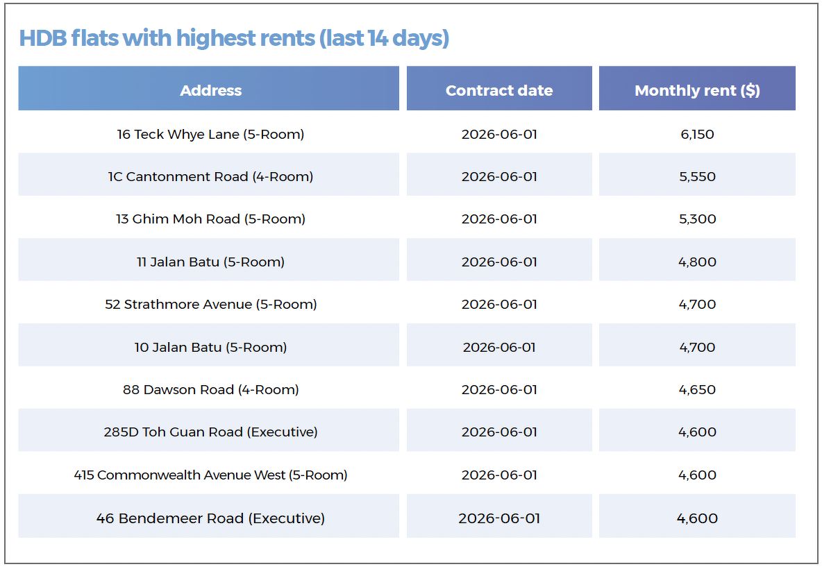The height and width of the screenshot is (569, 822).
Task: Select '88 Dawson Road (4-Room)' address
Action: (x=211, y=390)
